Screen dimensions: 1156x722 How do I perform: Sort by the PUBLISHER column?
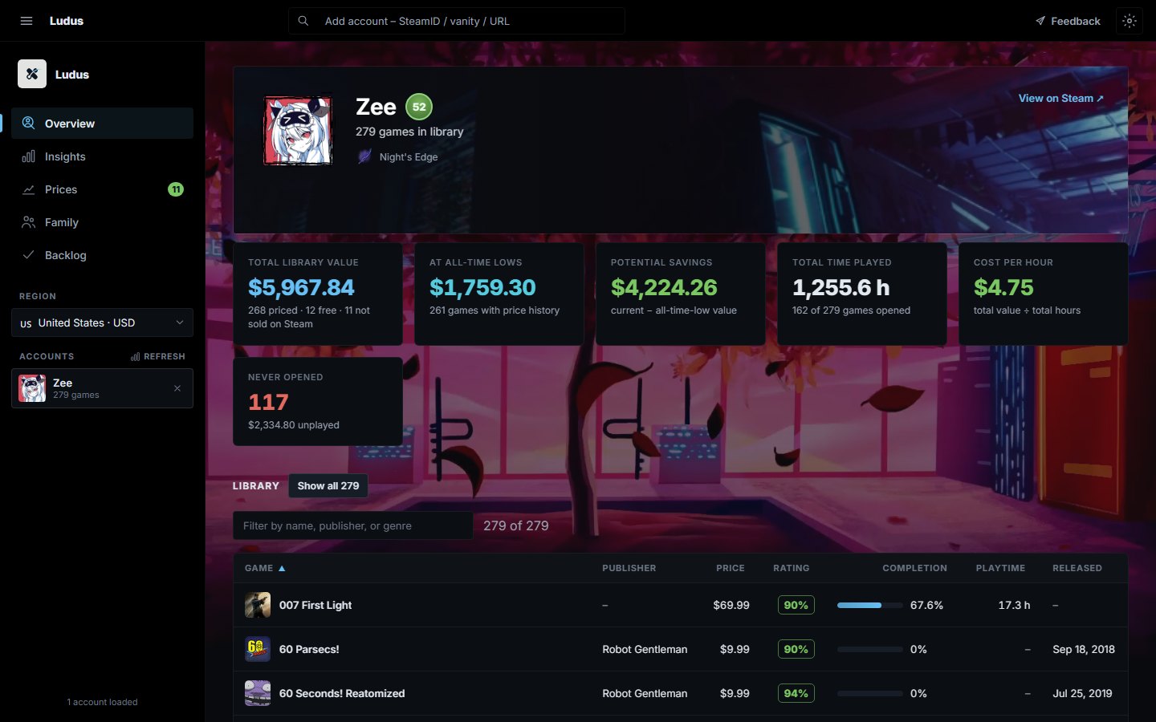tap(629, 568)
